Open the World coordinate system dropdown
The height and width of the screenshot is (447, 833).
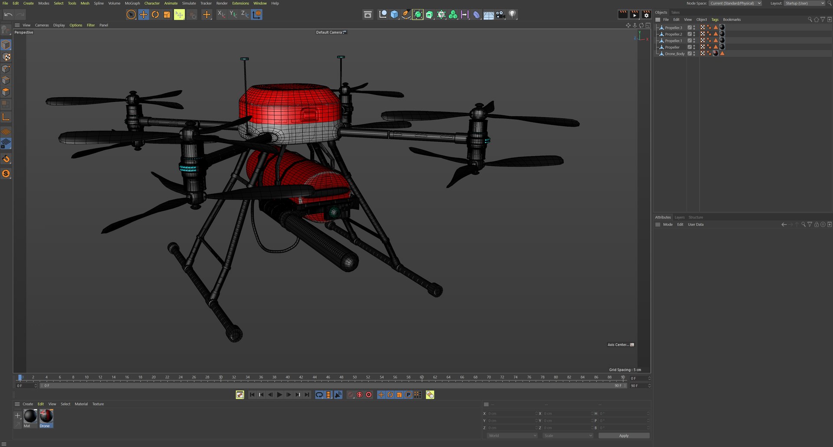pyautogui.click(x=512, y=436)
